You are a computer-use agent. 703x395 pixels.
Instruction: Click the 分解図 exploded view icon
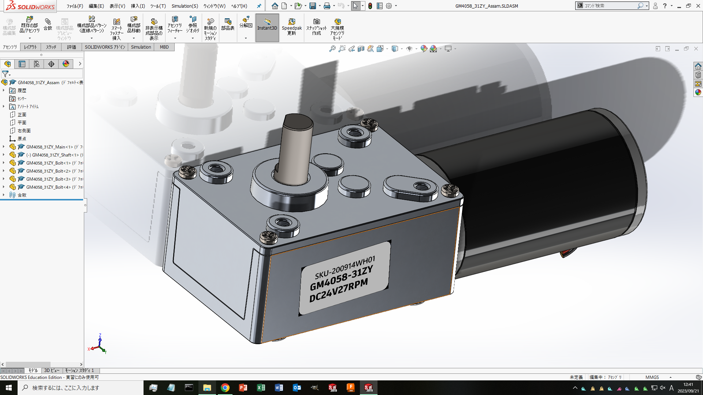pos(246,22)
